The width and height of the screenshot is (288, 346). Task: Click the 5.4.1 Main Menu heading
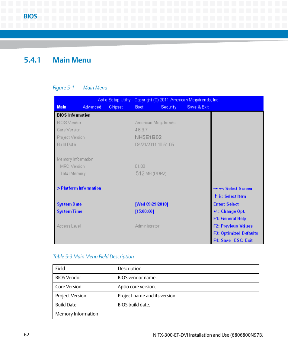tap(57, 60)
